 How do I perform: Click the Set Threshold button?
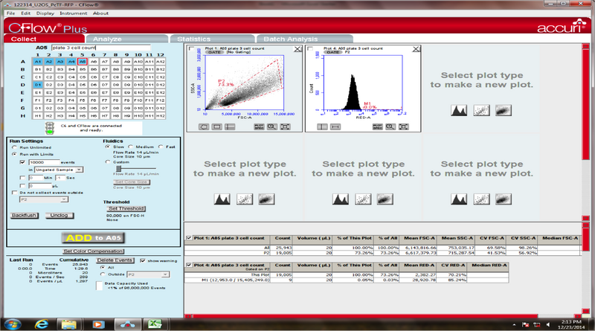click(x=126, y=208)
